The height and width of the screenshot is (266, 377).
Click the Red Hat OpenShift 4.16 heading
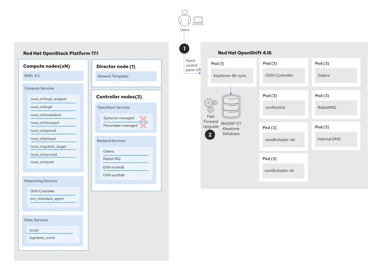[x=244, y=53]
